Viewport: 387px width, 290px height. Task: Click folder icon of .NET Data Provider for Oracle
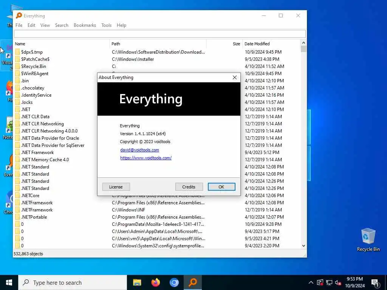(x=17, y=138)
